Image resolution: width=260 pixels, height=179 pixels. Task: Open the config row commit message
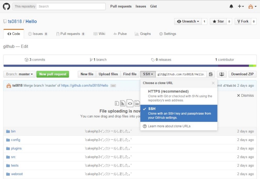pyautogui.click(x=108, y=140)
